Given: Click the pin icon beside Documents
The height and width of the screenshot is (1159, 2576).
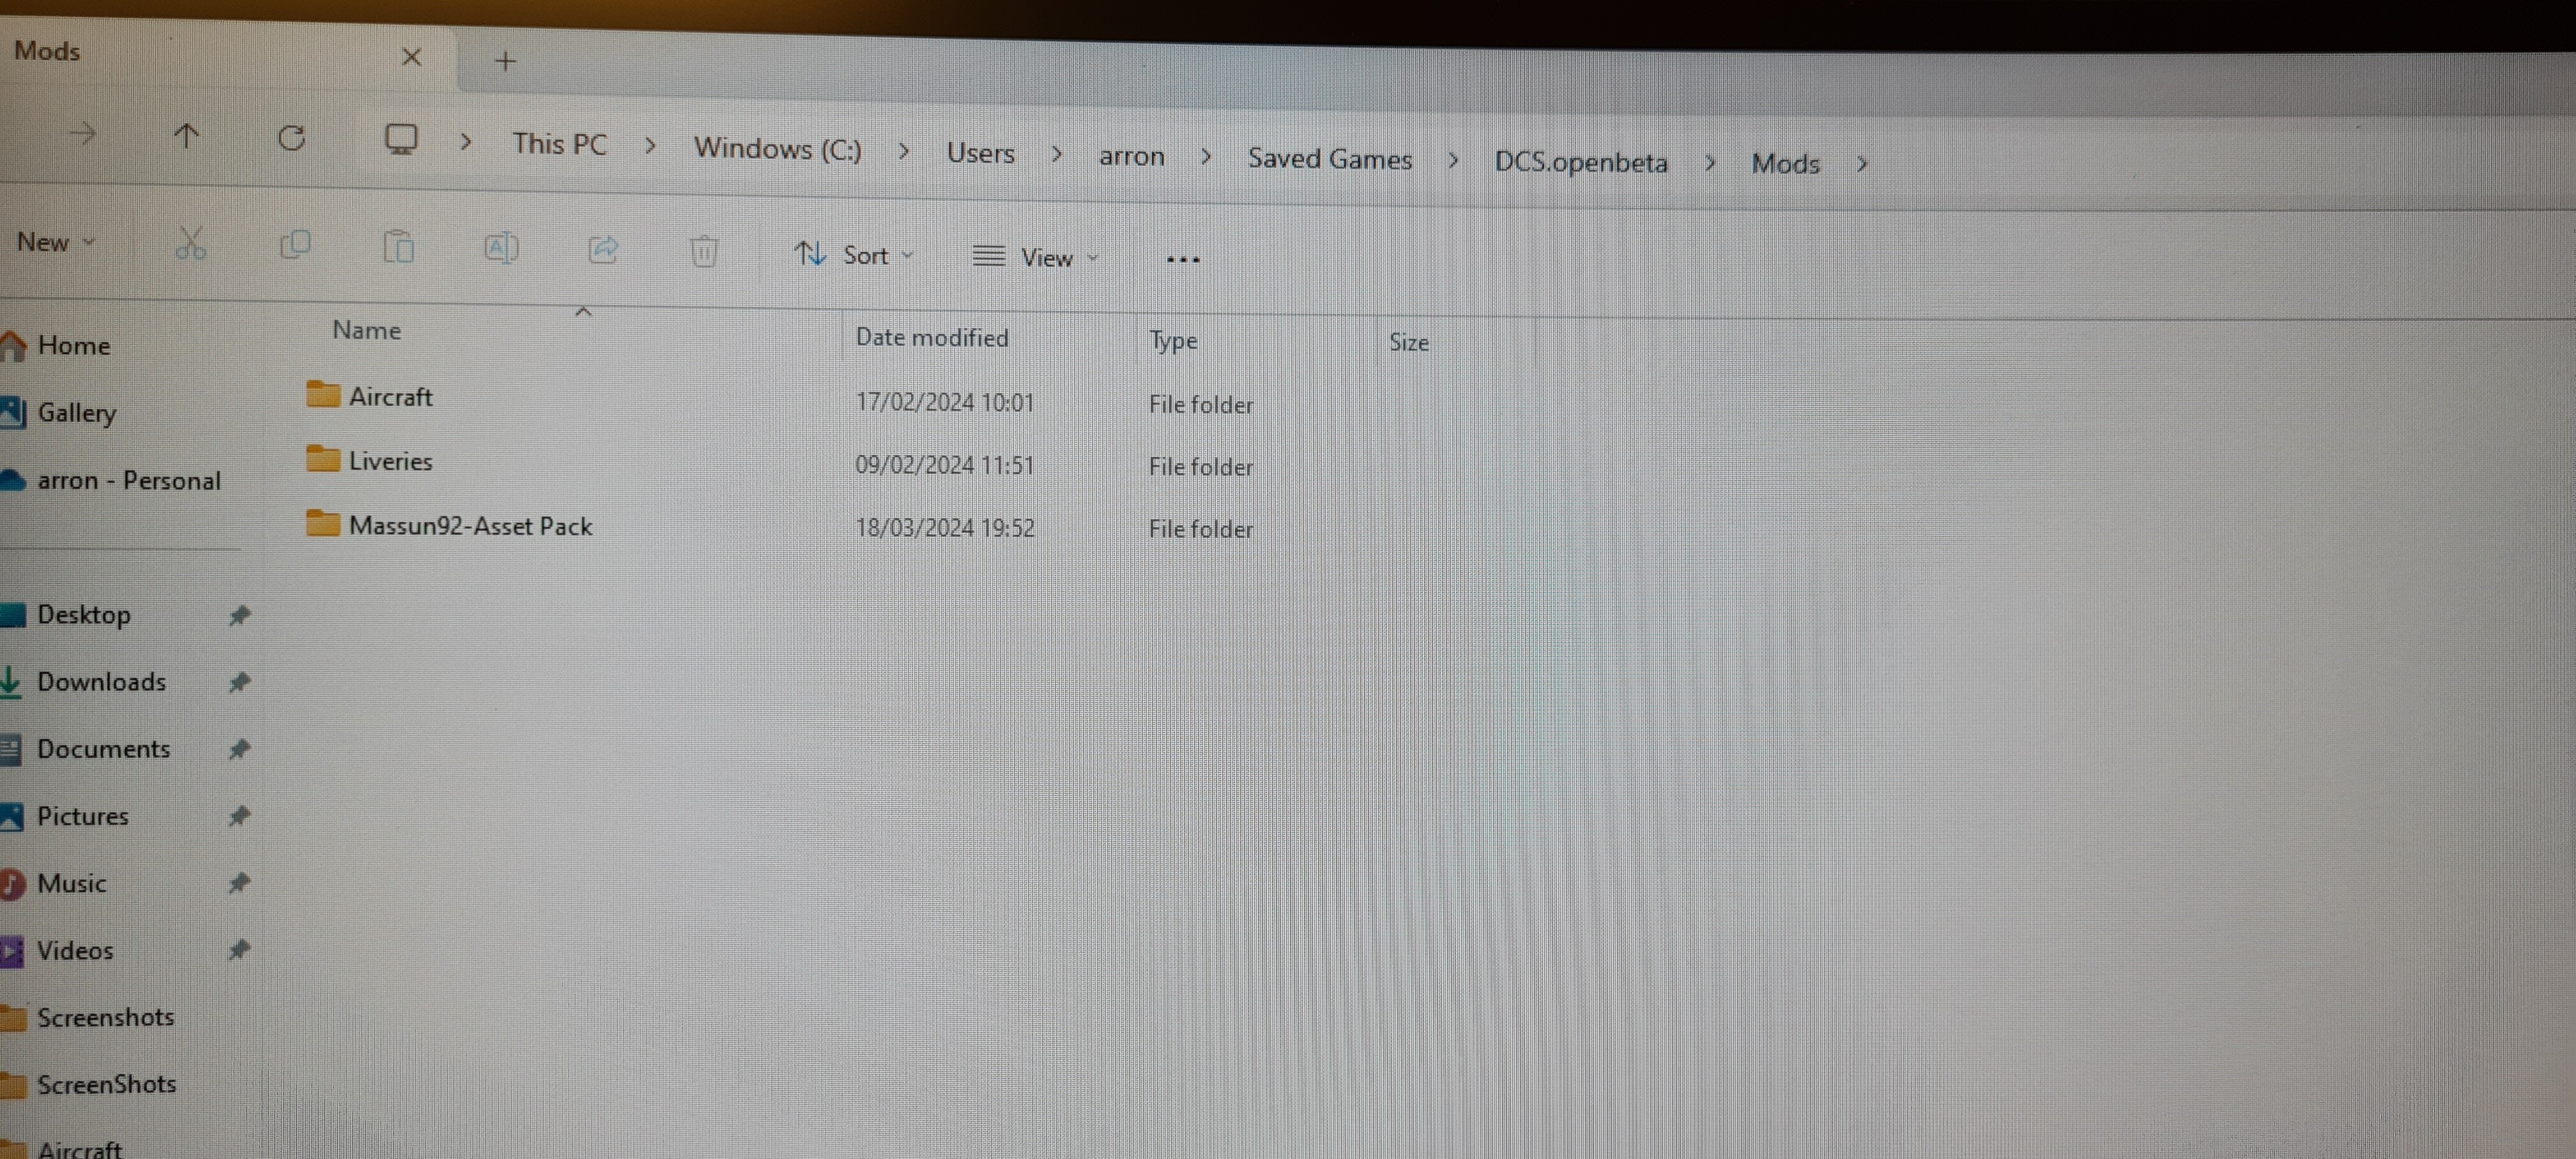Looking at the screenshot, I should click(x=239, y=749).
